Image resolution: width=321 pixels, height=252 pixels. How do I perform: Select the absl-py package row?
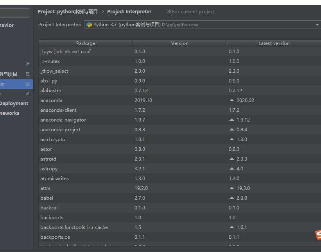coord(180,81)
